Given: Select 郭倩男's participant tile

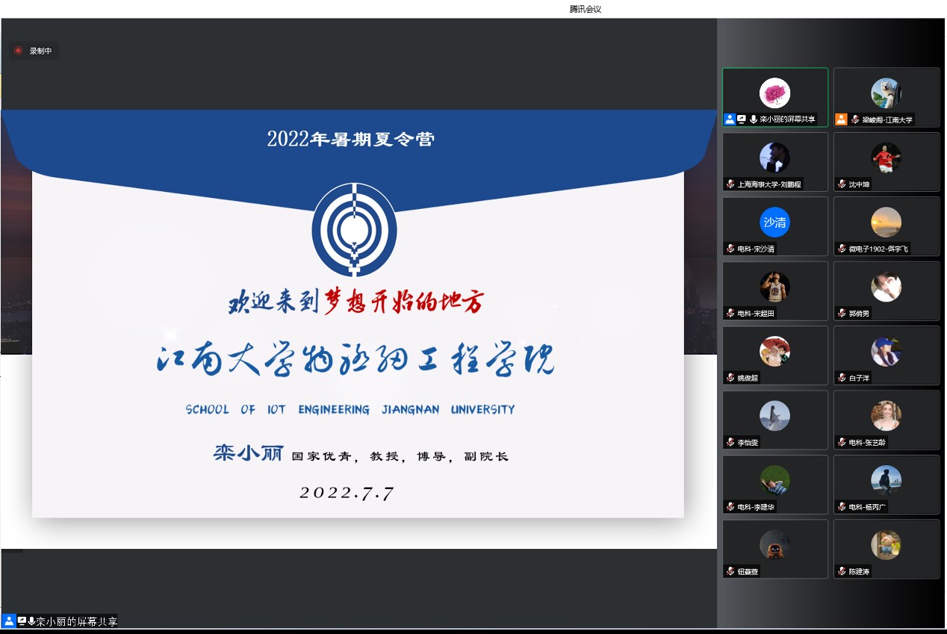Looking at the screenshot, I should click(886, 290).
